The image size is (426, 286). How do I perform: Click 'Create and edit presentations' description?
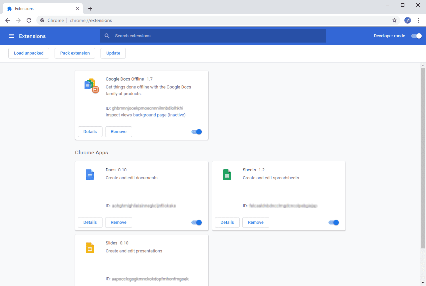click(134, 251)
